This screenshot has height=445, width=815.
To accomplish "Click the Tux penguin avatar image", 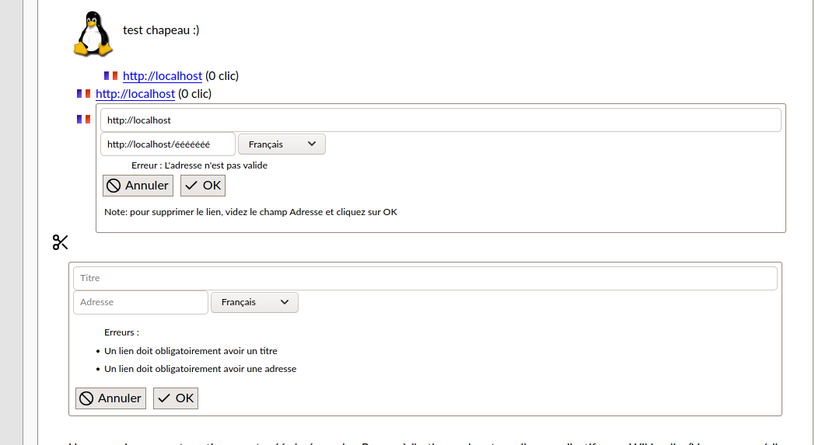I will coord(93,34).
